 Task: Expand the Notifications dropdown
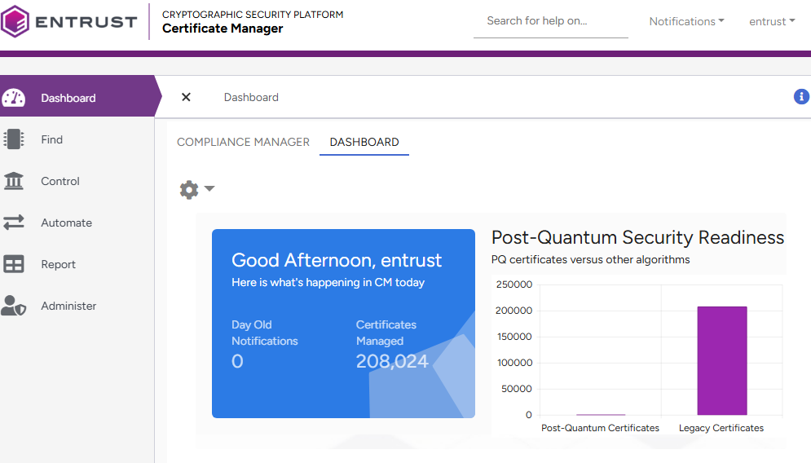pos(686,21)
